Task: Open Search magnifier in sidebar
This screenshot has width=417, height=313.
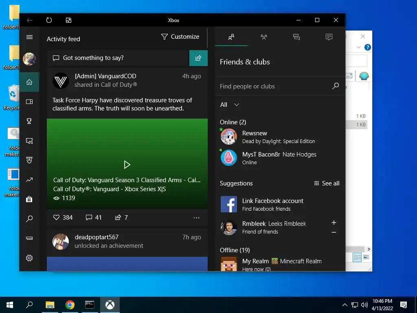Action: [29, 219]
